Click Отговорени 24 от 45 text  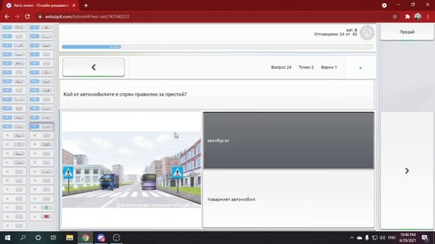coord(335,35)
